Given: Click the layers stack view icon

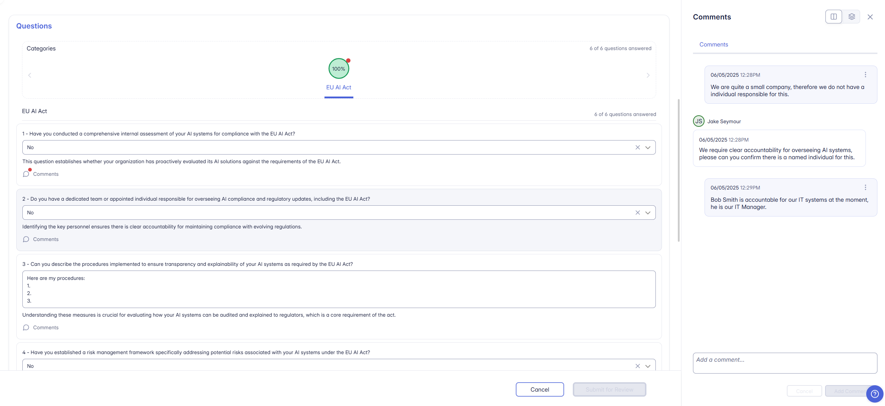Looking at the screenshot, I should 851,17.
